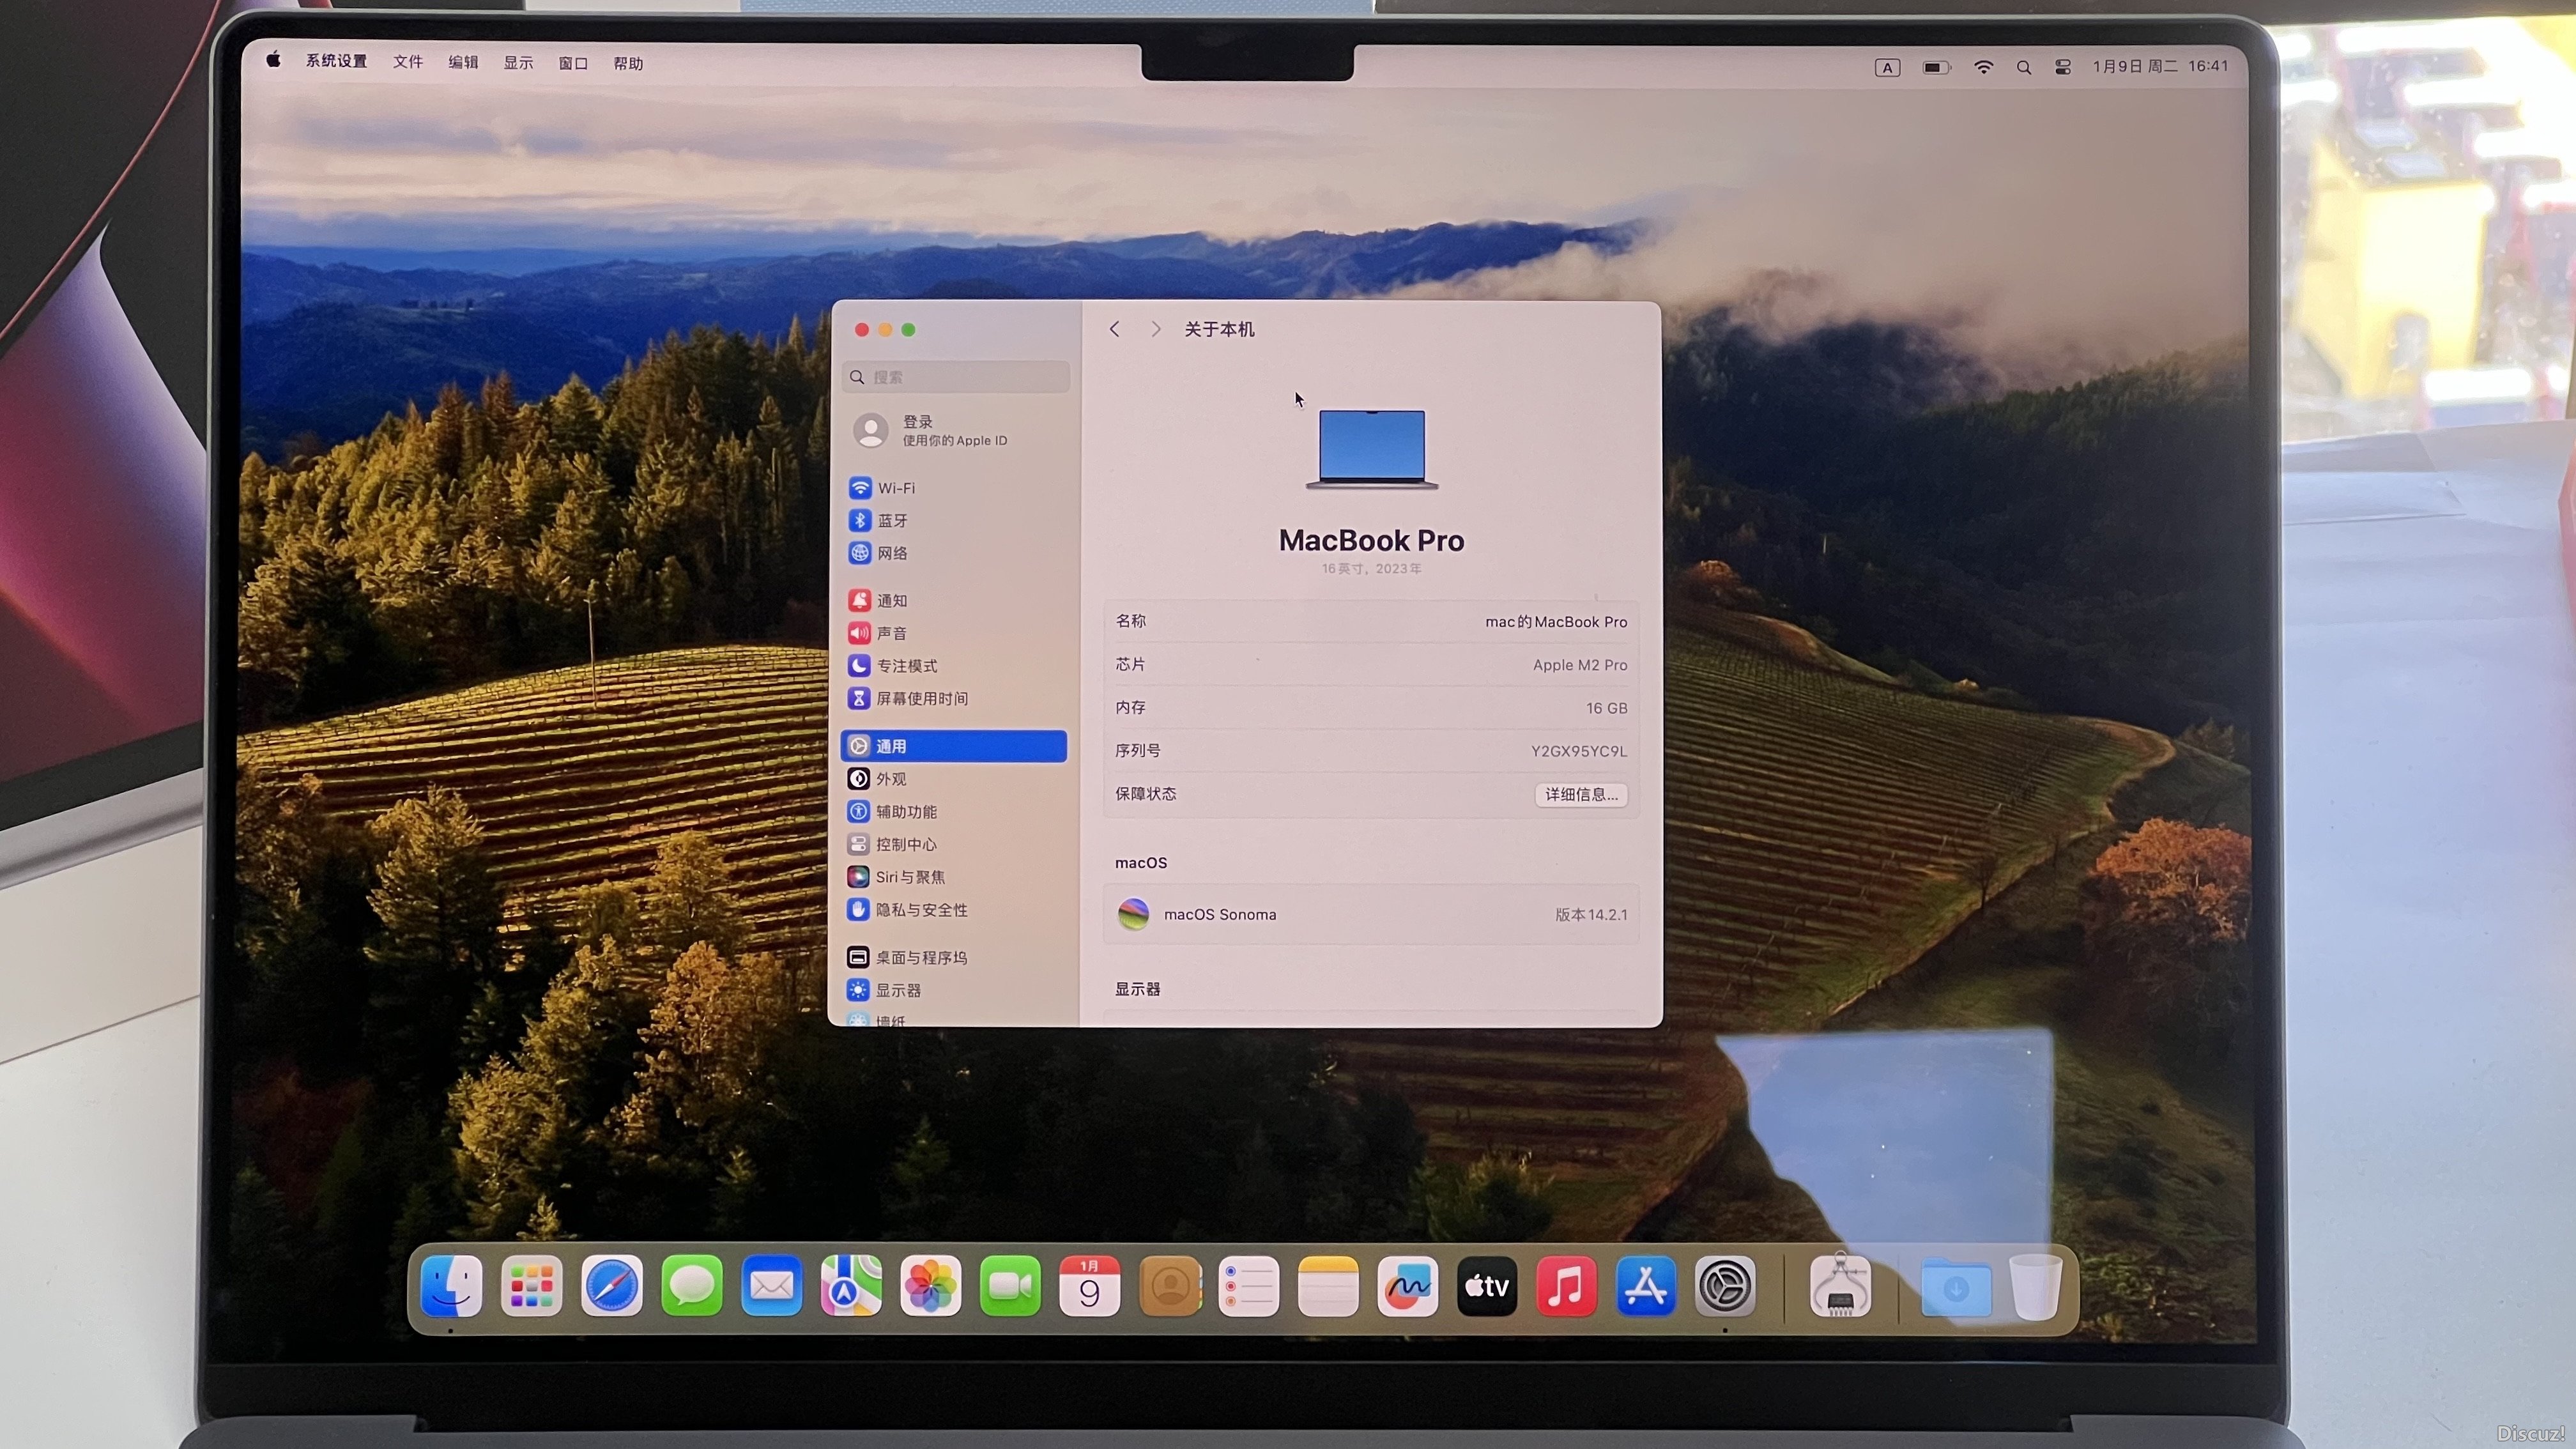Open Photos app in the Dock
Viewport: 2576px width, 1449px height.
point(930,1286)
